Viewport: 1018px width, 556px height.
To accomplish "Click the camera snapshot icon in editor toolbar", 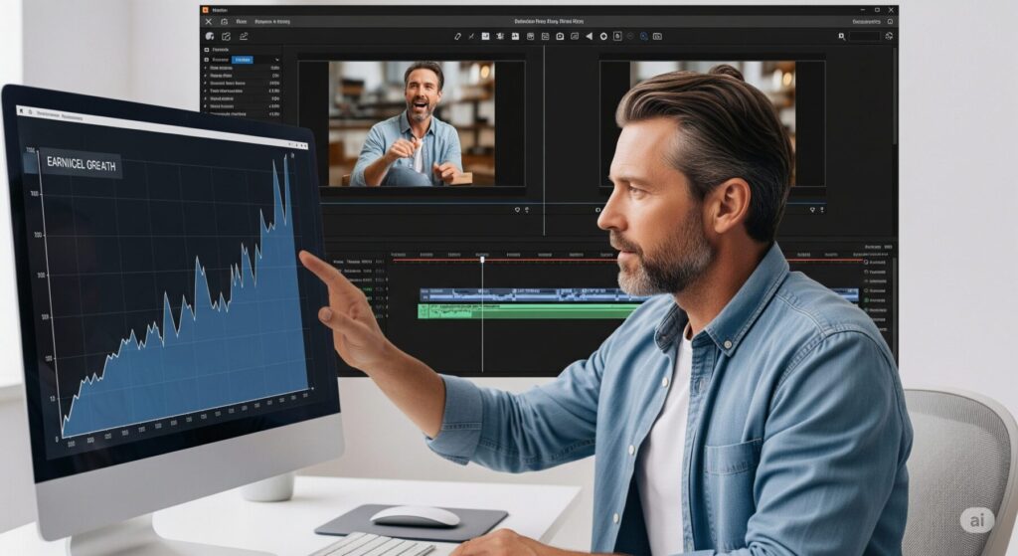I will 560,37.
